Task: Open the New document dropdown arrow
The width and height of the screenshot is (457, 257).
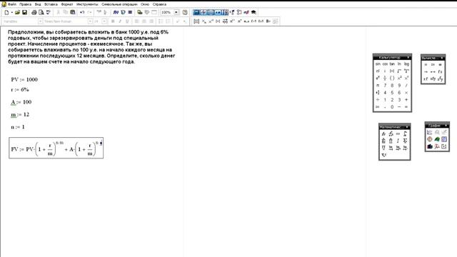Action: [12, 12]
